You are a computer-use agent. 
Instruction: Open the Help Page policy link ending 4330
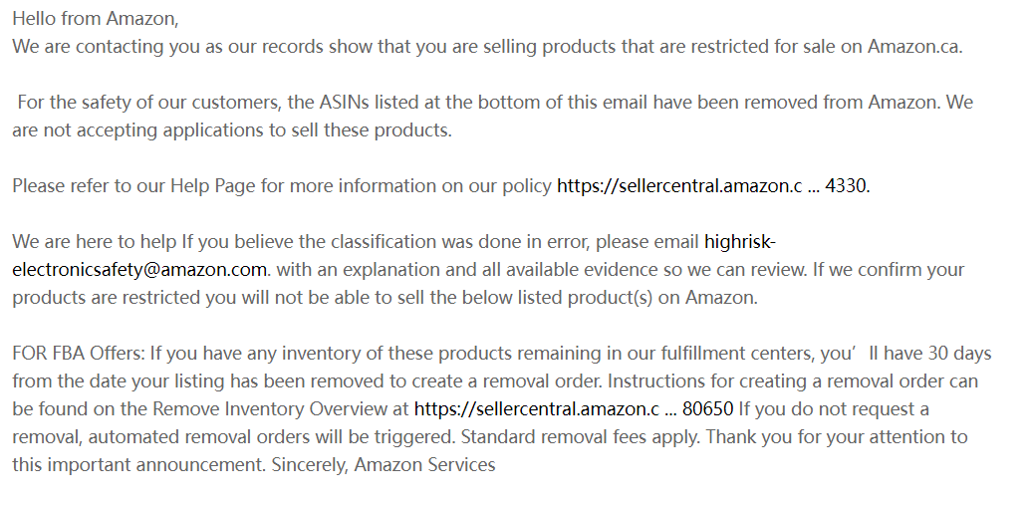pyautogui.click(x=712, y=185)
